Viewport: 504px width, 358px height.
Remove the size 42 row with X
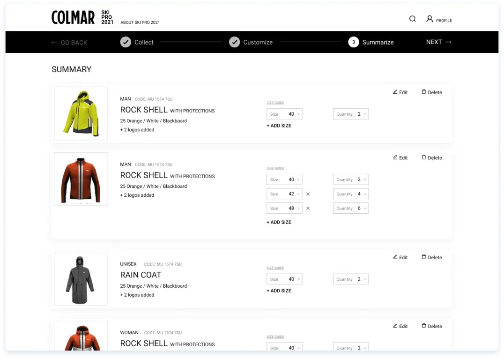pos(308,194)
